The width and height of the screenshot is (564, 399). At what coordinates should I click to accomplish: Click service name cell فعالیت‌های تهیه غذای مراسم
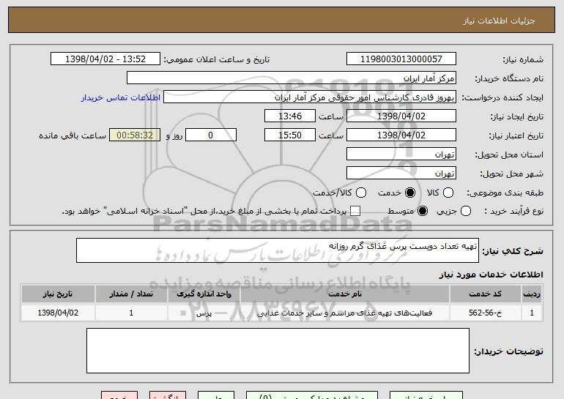[345, 313]
